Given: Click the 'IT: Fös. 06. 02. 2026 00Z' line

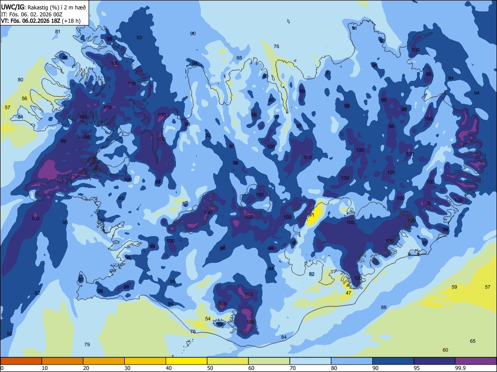Looking at the screenshot, I should 31,14.
